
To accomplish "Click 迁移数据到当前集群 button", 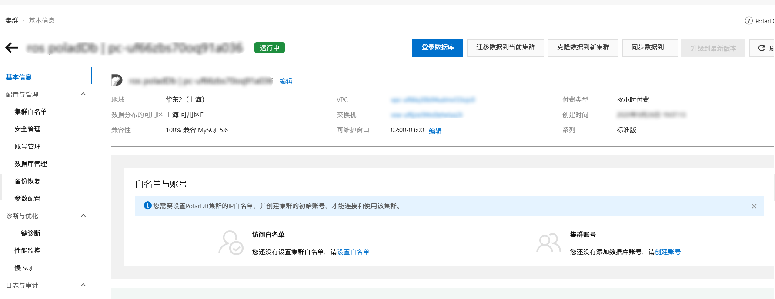I will (x=505, y=48).
